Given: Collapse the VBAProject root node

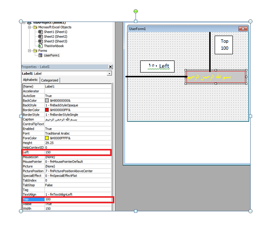Looking at the screenshot, I should (x=24, y=23).
